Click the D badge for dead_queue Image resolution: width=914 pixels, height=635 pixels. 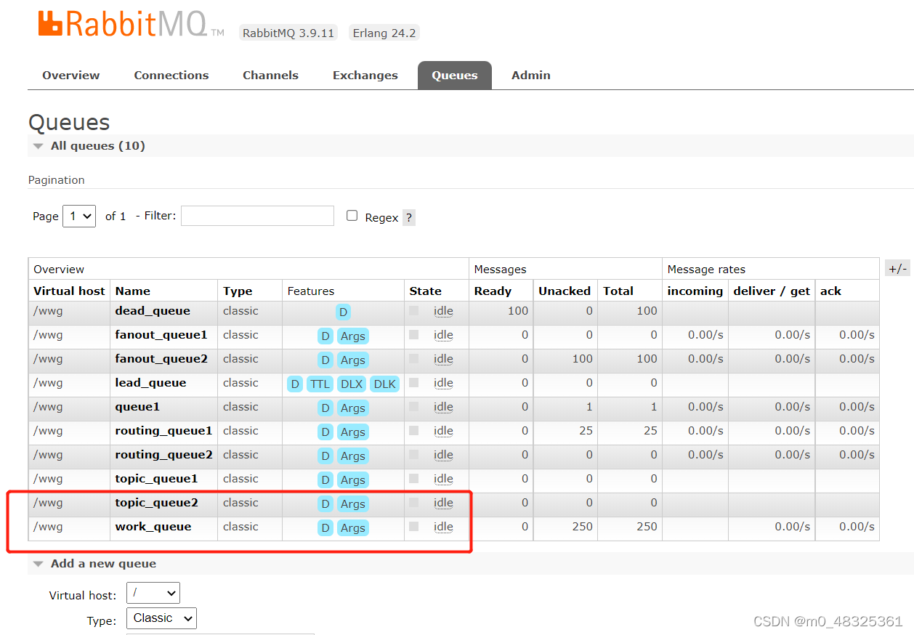click(343, 312)
